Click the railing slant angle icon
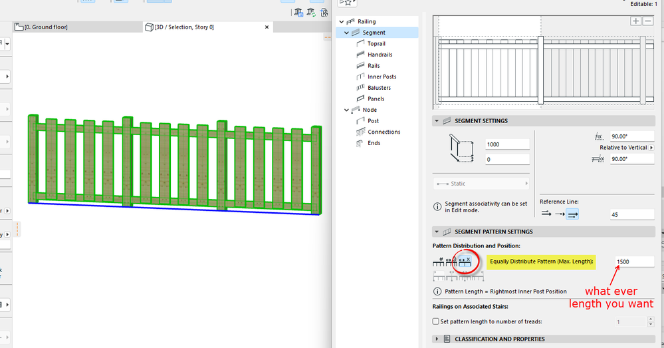 point(598,159)
